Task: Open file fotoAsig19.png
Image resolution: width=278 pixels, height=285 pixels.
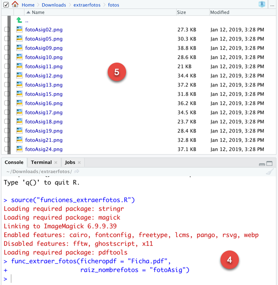Action: point(44,131)
